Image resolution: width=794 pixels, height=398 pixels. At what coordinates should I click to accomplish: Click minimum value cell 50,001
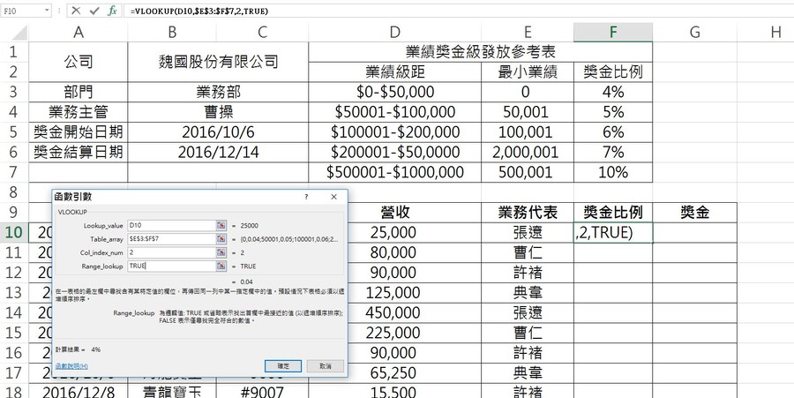click(528, 112)
